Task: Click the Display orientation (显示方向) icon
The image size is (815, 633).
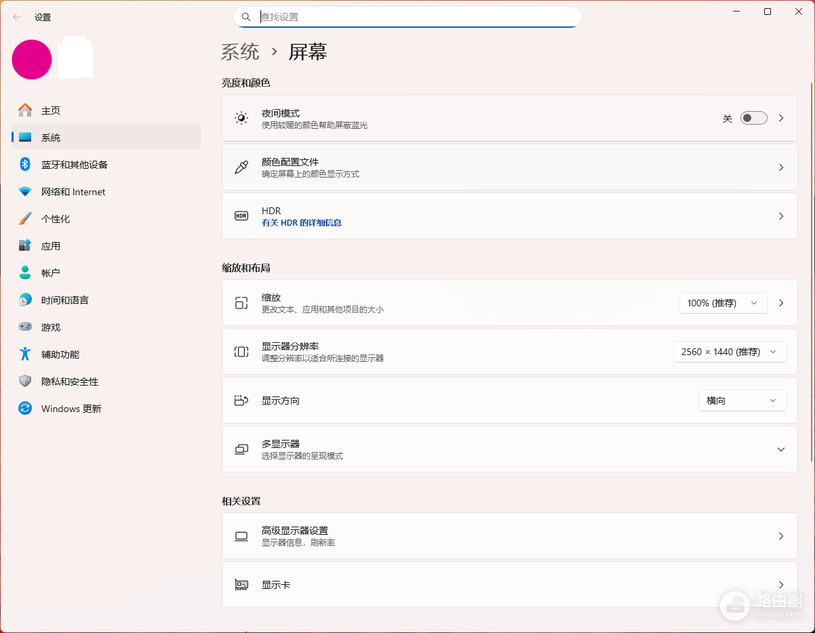Action: (x=241, y=401)
